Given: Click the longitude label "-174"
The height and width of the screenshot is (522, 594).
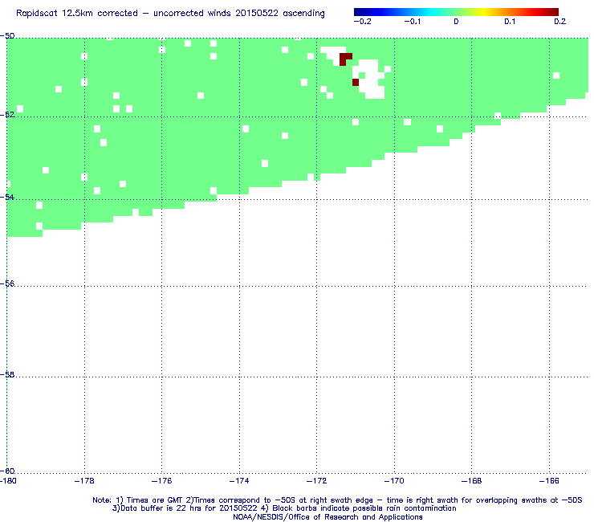Looking at the screenshot, I should click(x=239, y=481).
